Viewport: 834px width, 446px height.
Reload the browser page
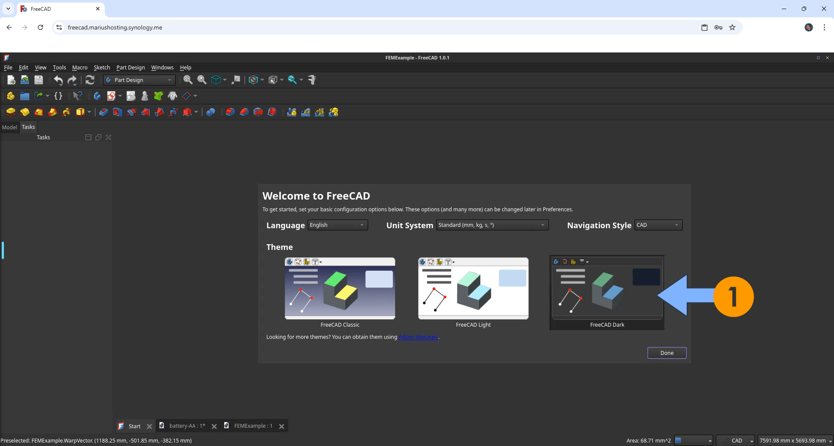click(40, 27)
